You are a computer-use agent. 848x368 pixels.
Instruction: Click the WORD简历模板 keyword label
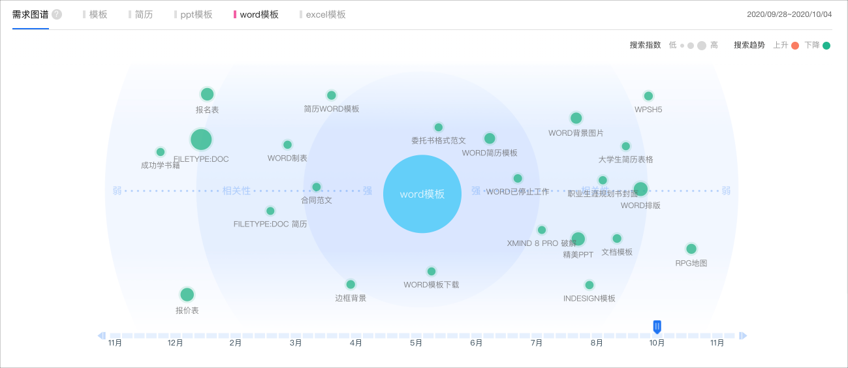point(490,153)
